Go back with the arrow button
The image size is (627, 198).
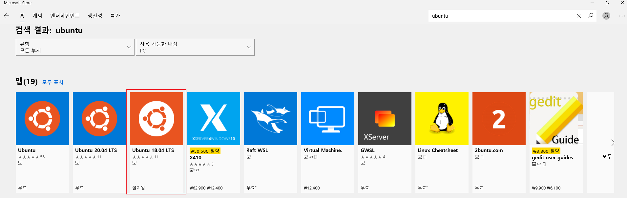tap(7, 16)
